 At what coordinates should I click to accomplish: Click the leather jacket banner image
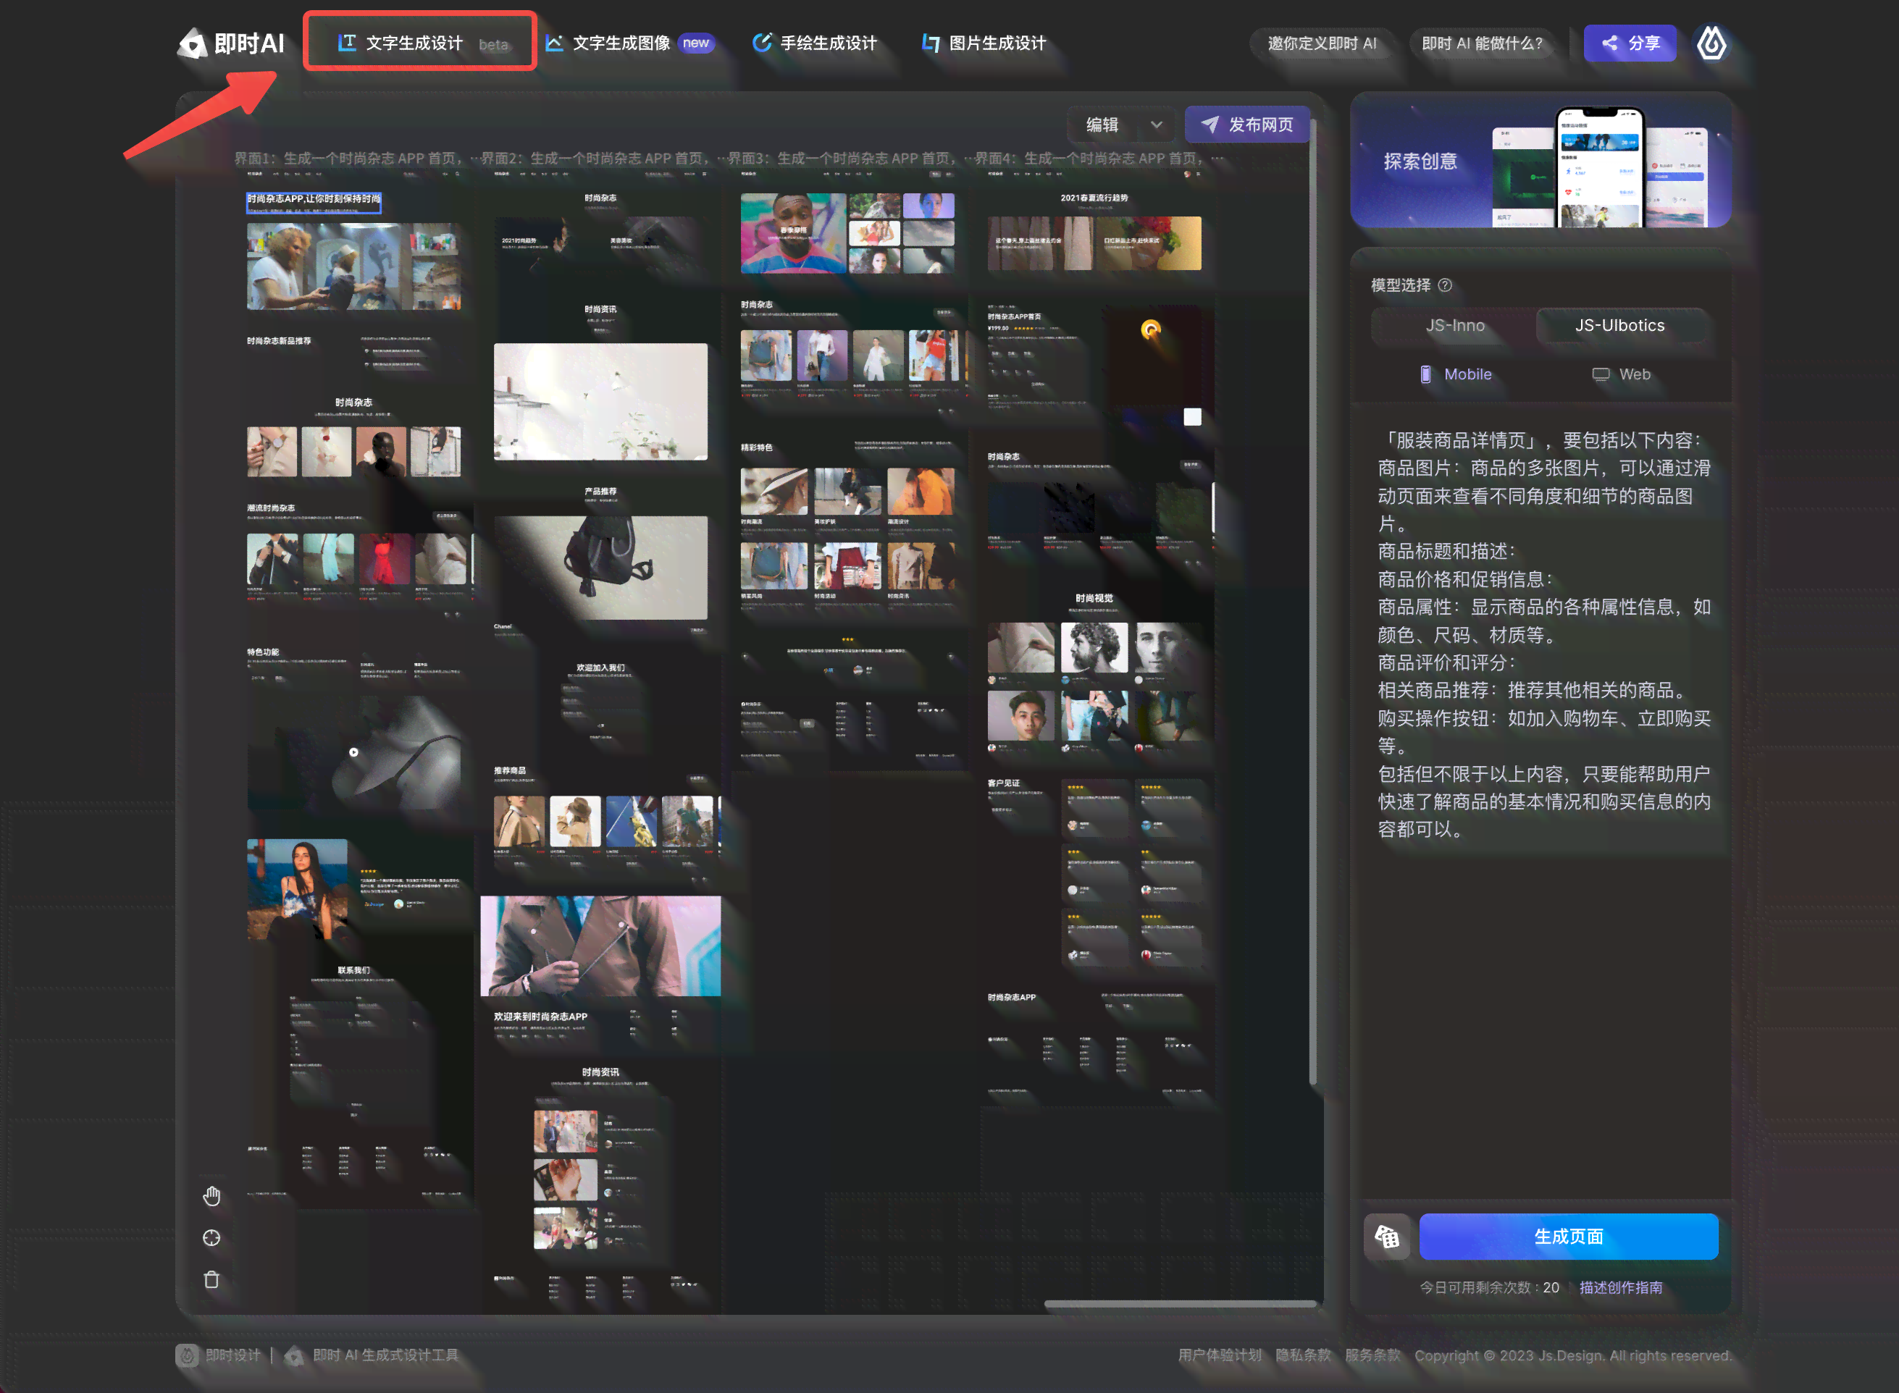click(600, 946)
